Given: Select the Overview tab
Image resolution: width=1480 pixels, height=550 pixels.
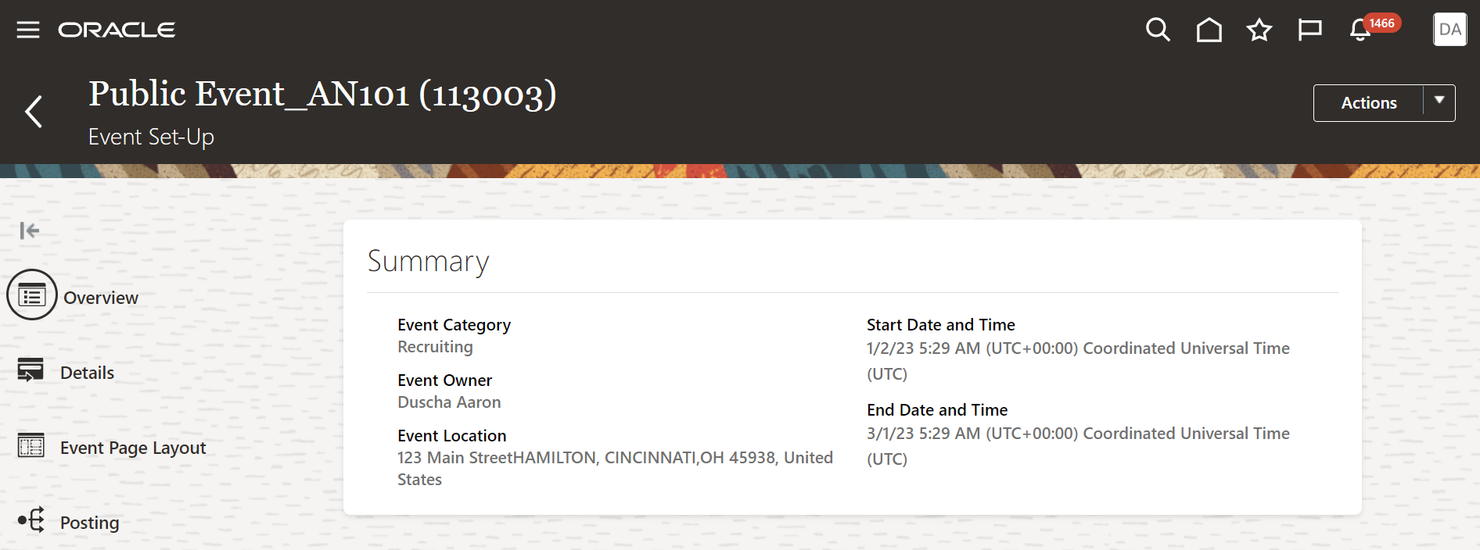Looking at the screenshot, I should pos(100,298).
